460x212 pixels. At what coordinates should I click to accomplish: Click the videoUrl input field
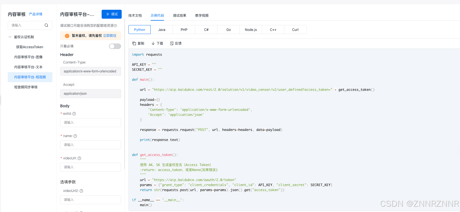coord(90,167)
